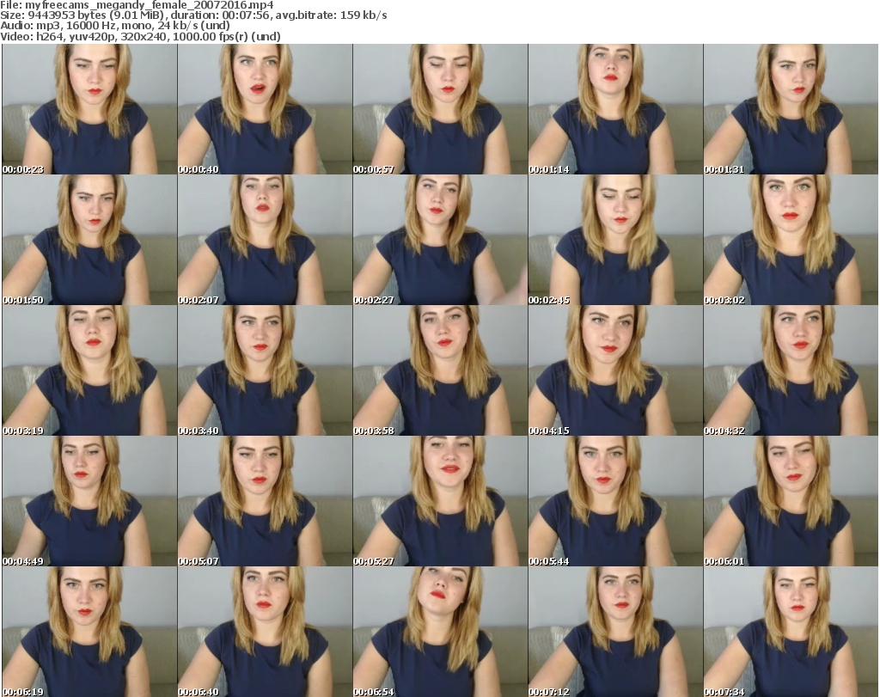The width and height of the screenshot is (880, 697).
Task: Click the File name header line
Action: [137, 5]
